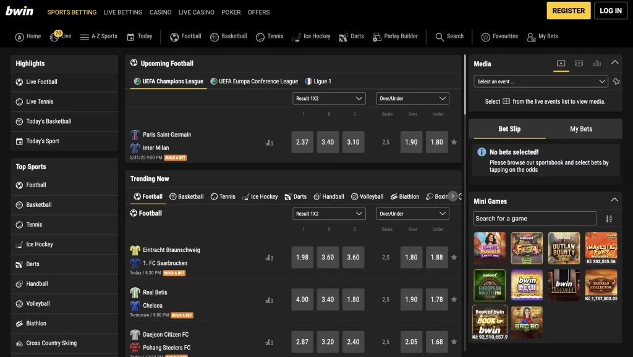This screenshot has height=357, width=633.
Task: Select the UEFA Champions League tab
Action: click(x=168, y=82)
